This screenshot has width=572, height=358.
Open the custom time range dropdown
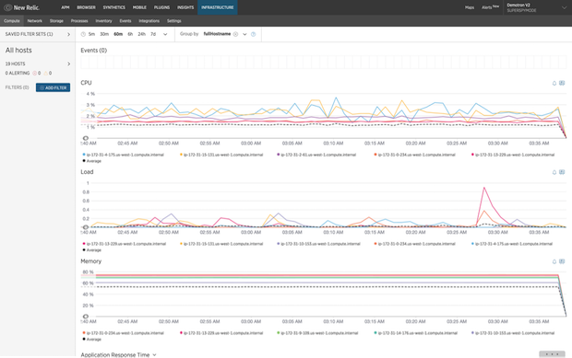tap(165, 34)
